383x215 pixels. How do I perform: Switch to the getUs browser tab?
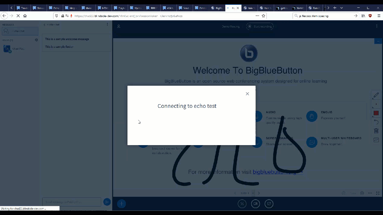tap(281, 8)
